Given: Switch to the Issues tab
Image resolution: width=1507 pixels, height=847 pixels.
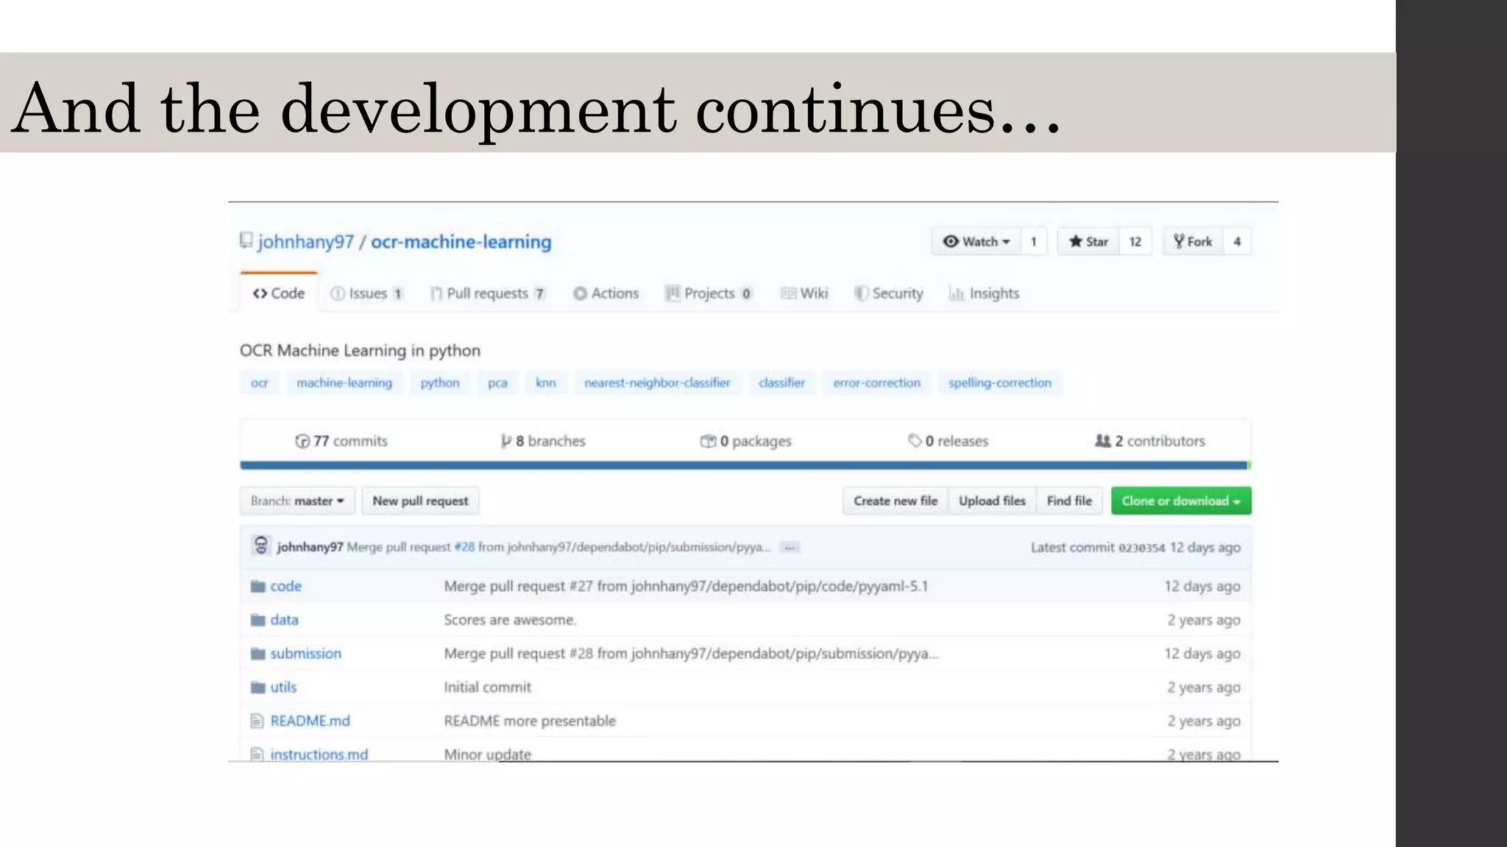Looking at the screenshot, I should tap(366, 293).
